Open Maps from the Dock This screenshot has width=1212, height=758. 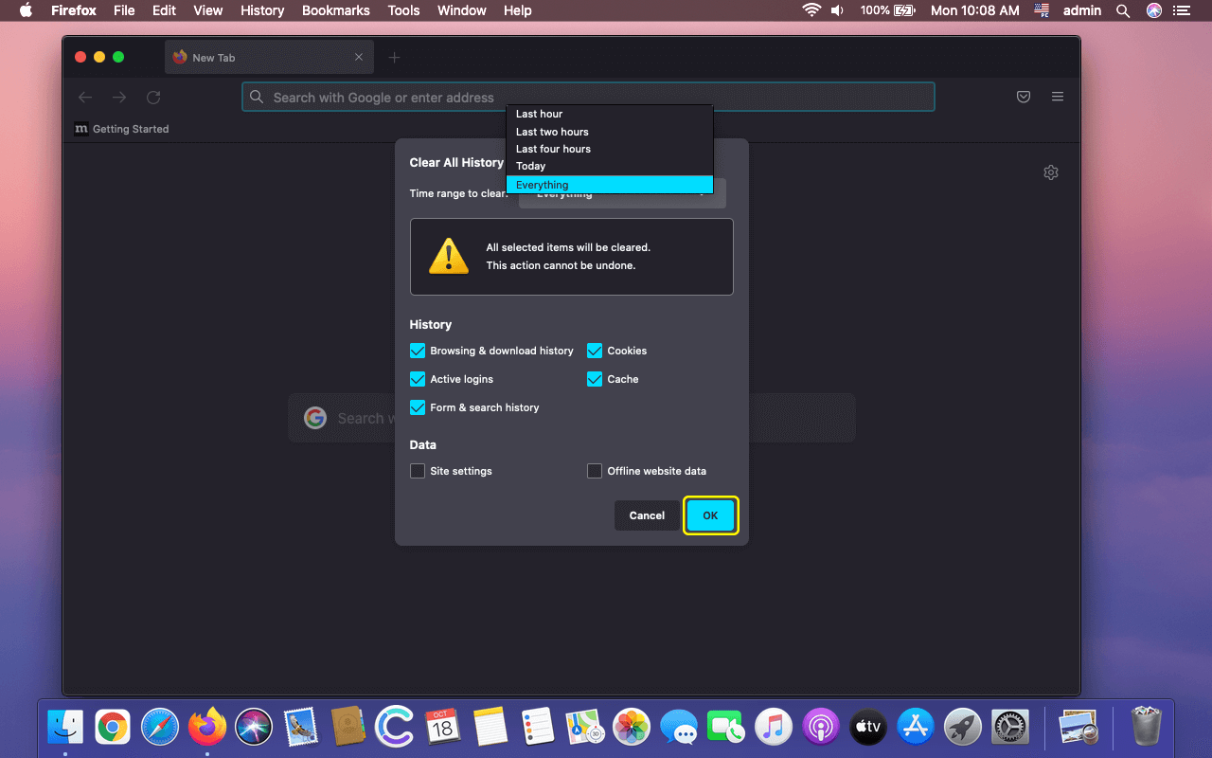tap(585, 727)
